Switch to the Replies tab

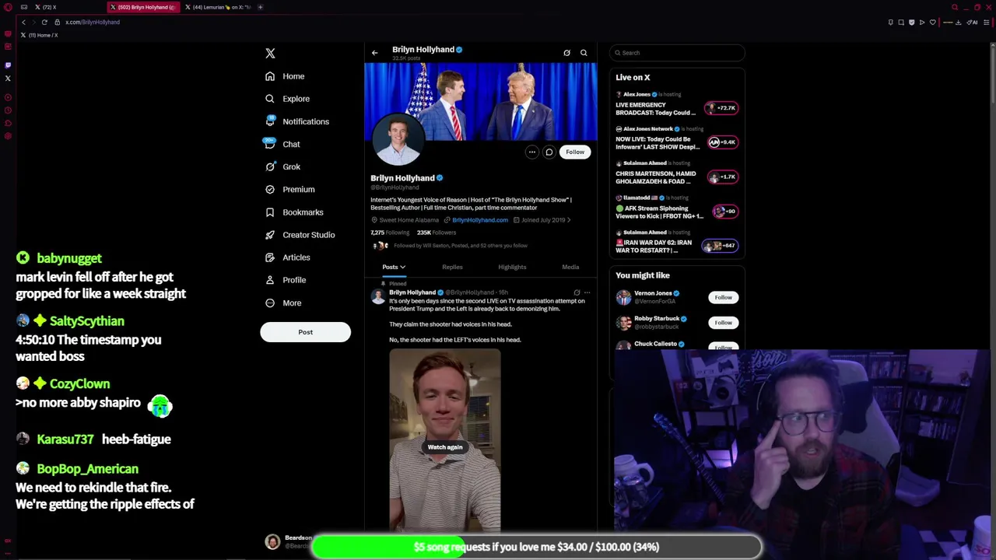click(452, 268)
